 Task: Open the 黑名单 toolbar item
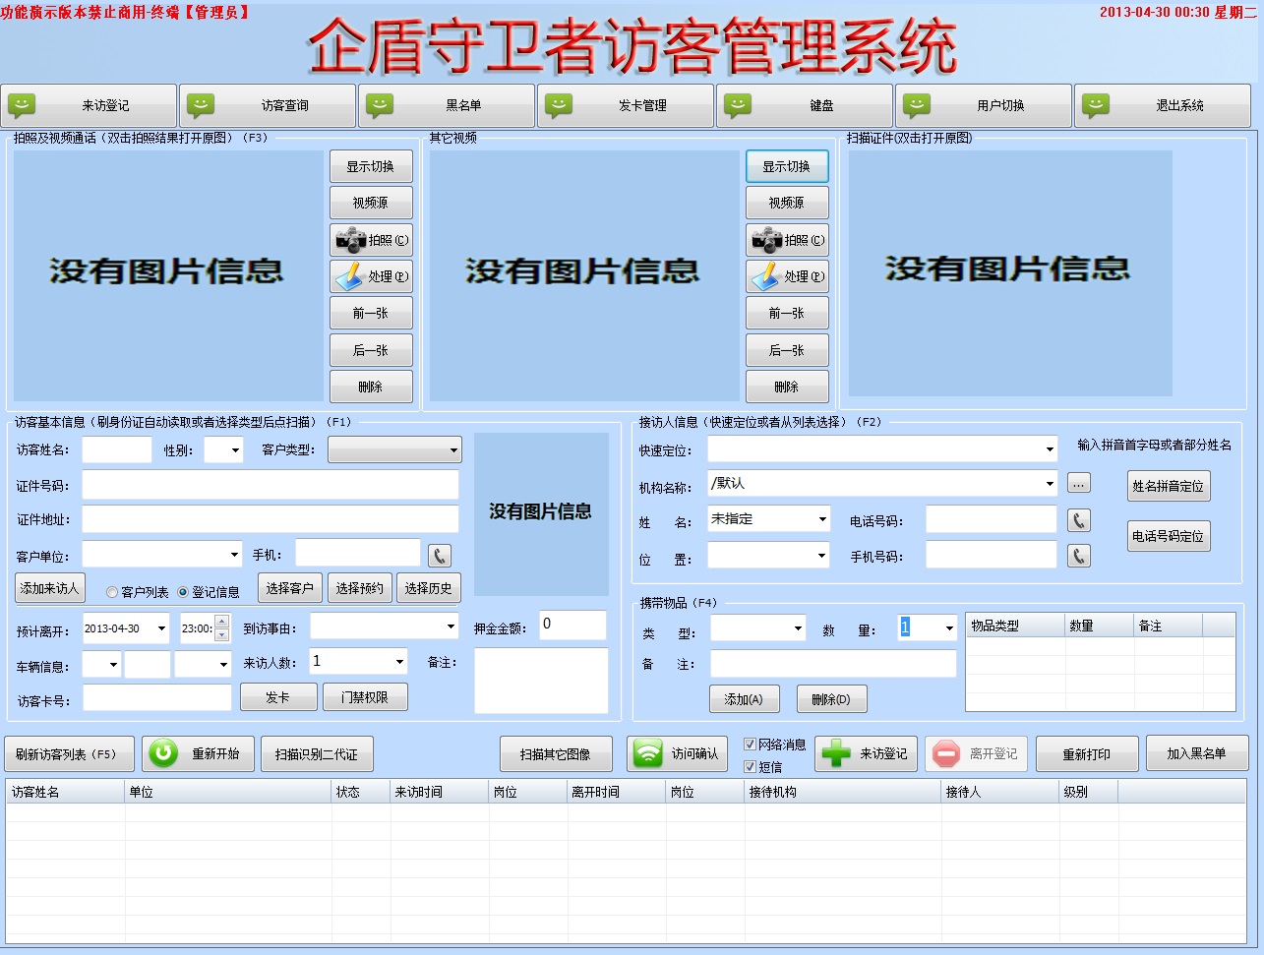point(447,105)
